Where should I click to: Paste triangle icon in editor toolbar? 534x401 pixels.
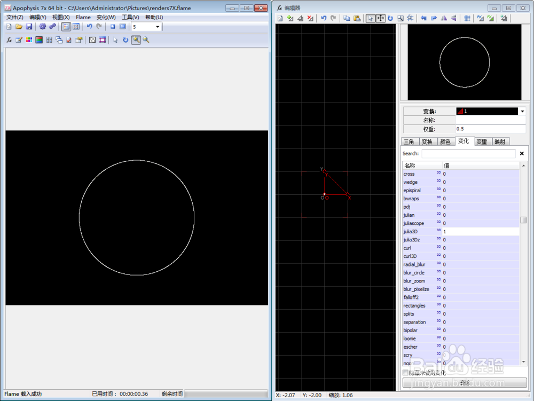click(357, 18)
